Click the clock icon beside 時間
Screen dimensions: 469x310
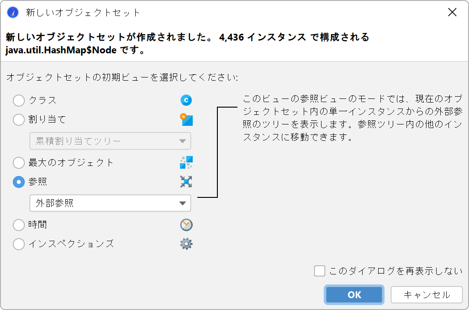[186, 225]
